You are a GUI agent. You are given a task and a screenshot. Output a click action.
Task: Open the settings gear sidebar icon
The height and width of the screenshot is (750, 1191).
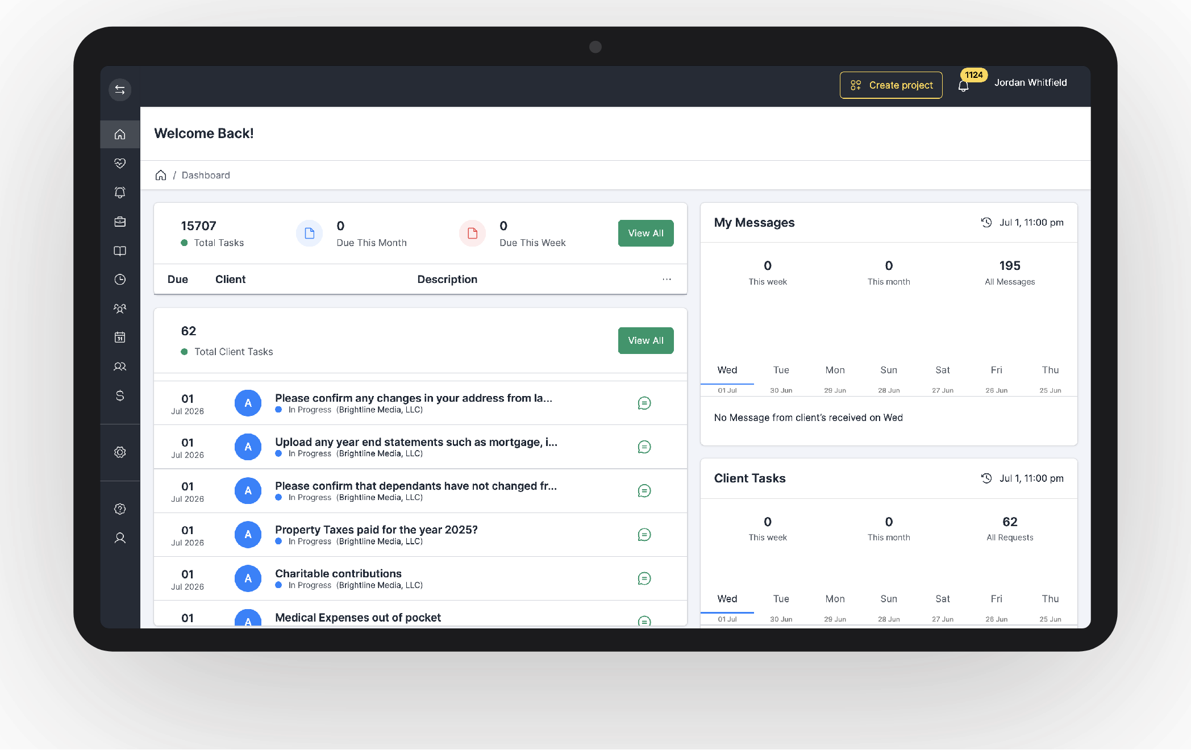point(120,452)
